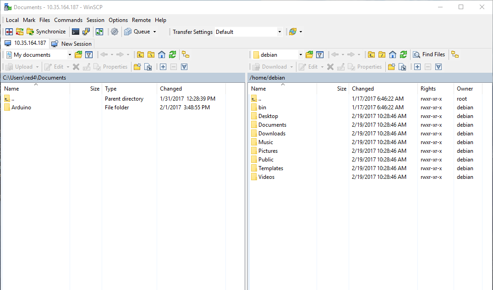Click the globe refresh icon in top toolbar
Image resolution: width=493 pixels, height=290 pixels.
click(293, 32)
